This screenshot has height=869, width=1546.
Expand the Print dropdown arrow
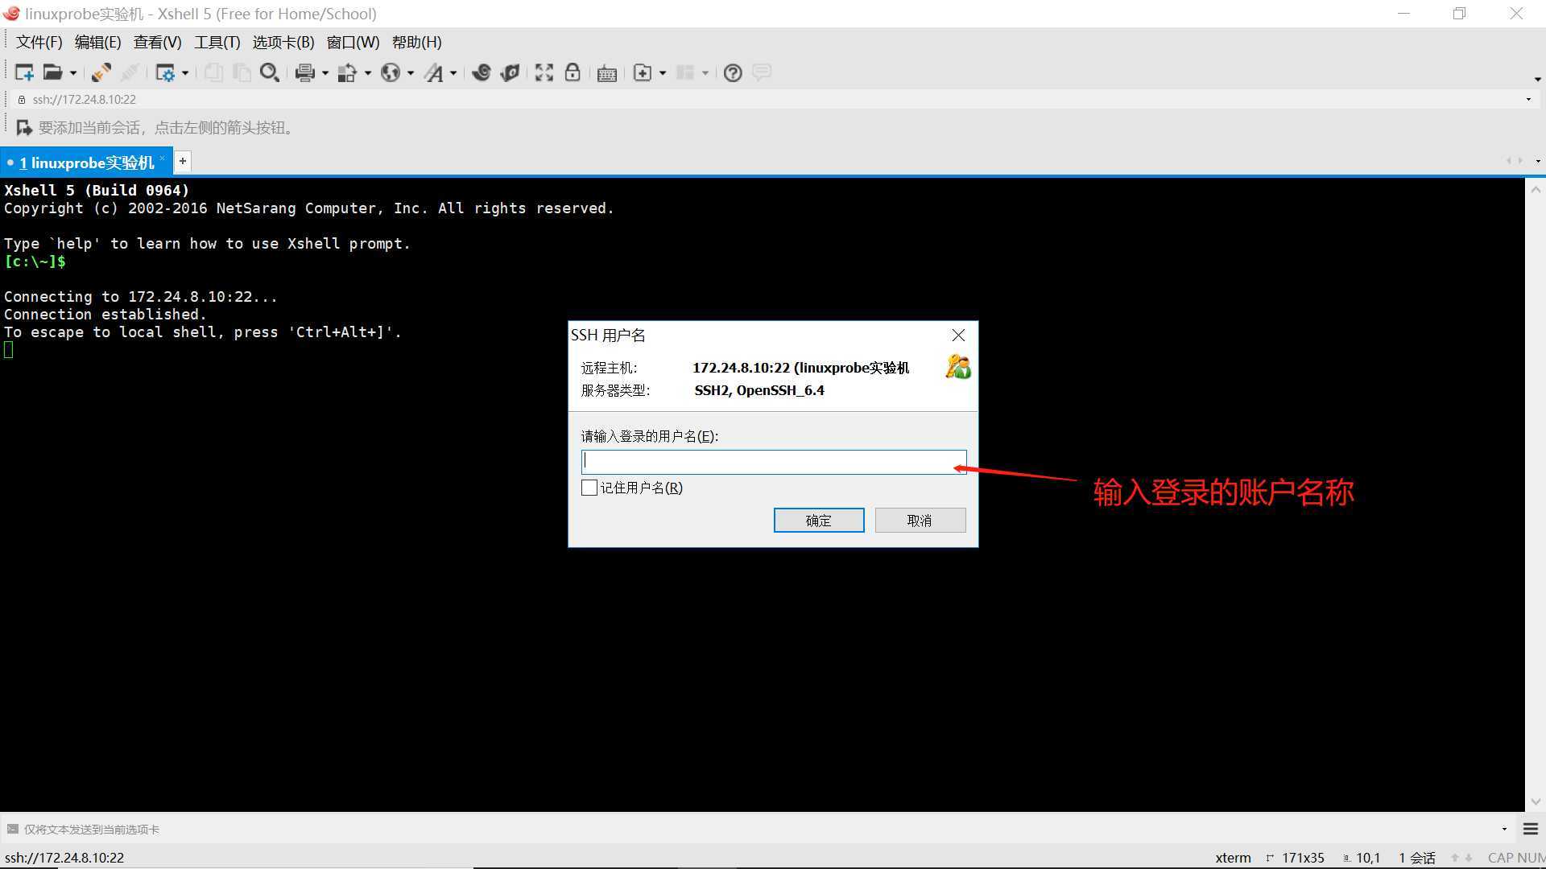pyautogui.click(x=325, y=72)
